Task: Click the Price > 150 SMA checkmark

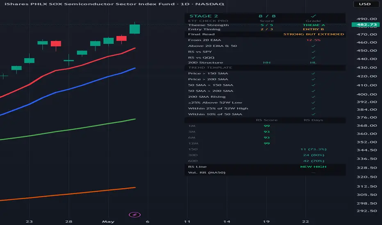Action: pos(313,74)
